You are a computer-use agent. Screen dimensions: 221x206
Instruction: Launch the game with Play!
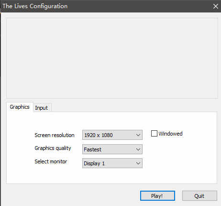tap(157, 196)
